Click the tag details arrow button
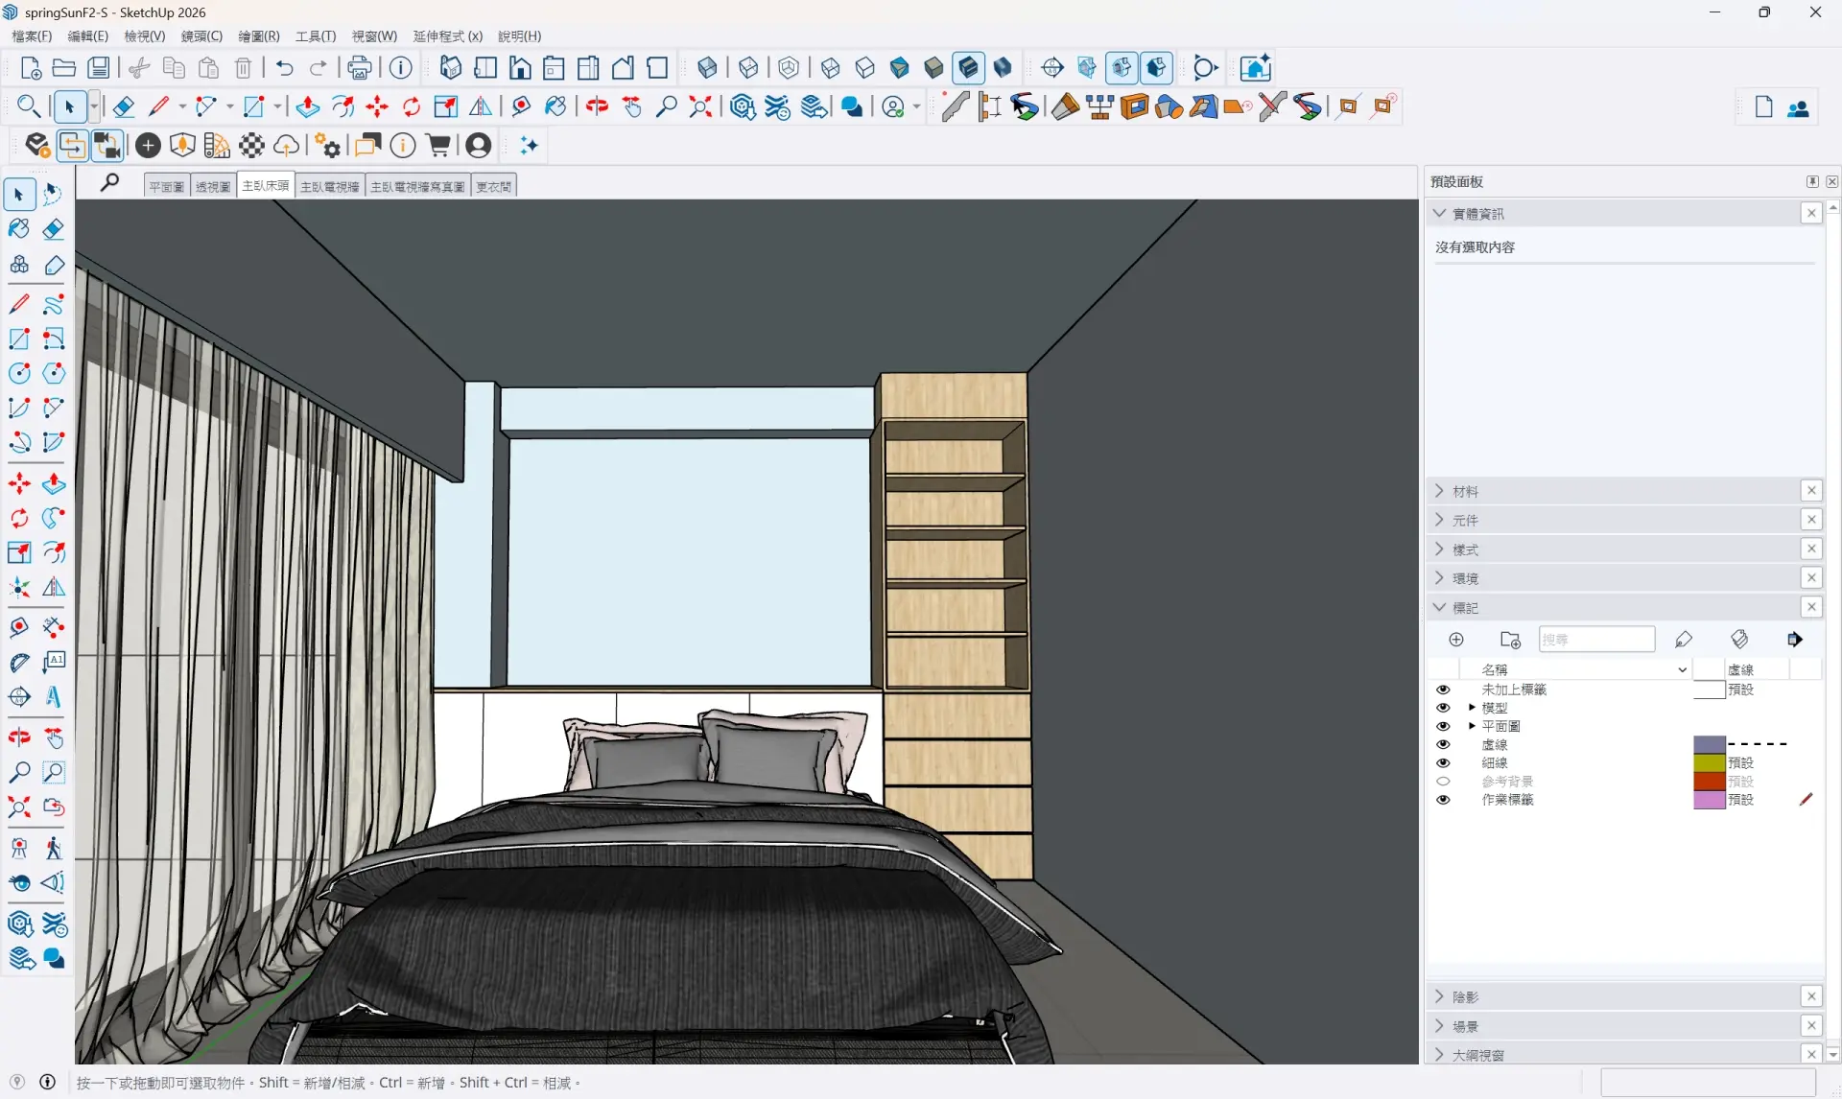The height and width of the screenshot is (1099, 1842). click(x=1795, y=640)
